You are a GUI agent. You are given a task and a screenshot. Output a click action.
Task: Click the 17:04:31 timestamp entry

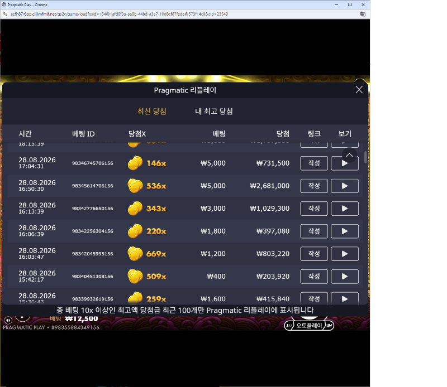click(x=31, y=167)
